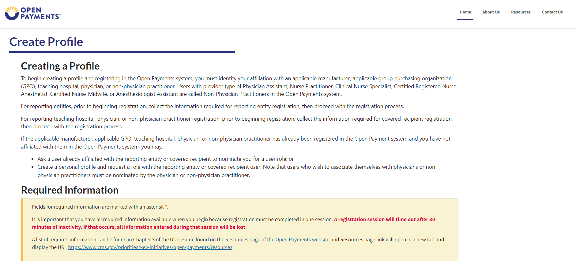Click the Open Payments sunburst logo icon
This screenshot has height=264, width=576.
(12, 13)
